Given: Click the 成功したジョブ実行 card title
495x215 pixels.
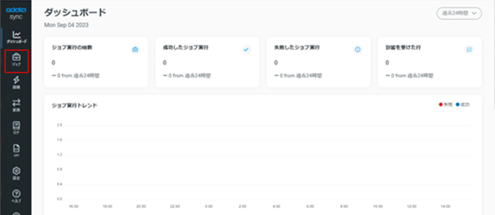Looking at the screenshot, I should tap(186, 47).
